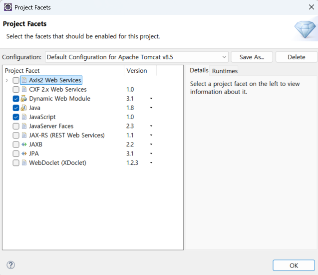Select the JPA facet label
The width and height of the screenshot is (318, 275).
point(34,153)
